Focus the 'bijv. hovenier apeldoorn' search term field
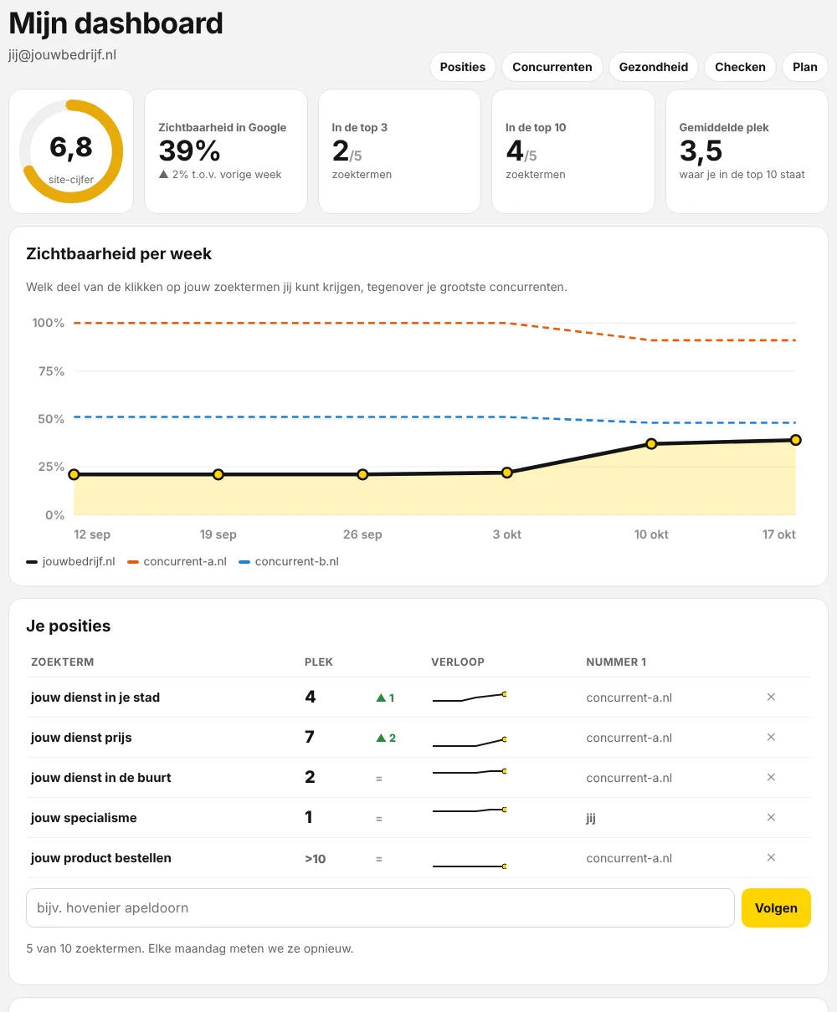 (x=380, y=907)
